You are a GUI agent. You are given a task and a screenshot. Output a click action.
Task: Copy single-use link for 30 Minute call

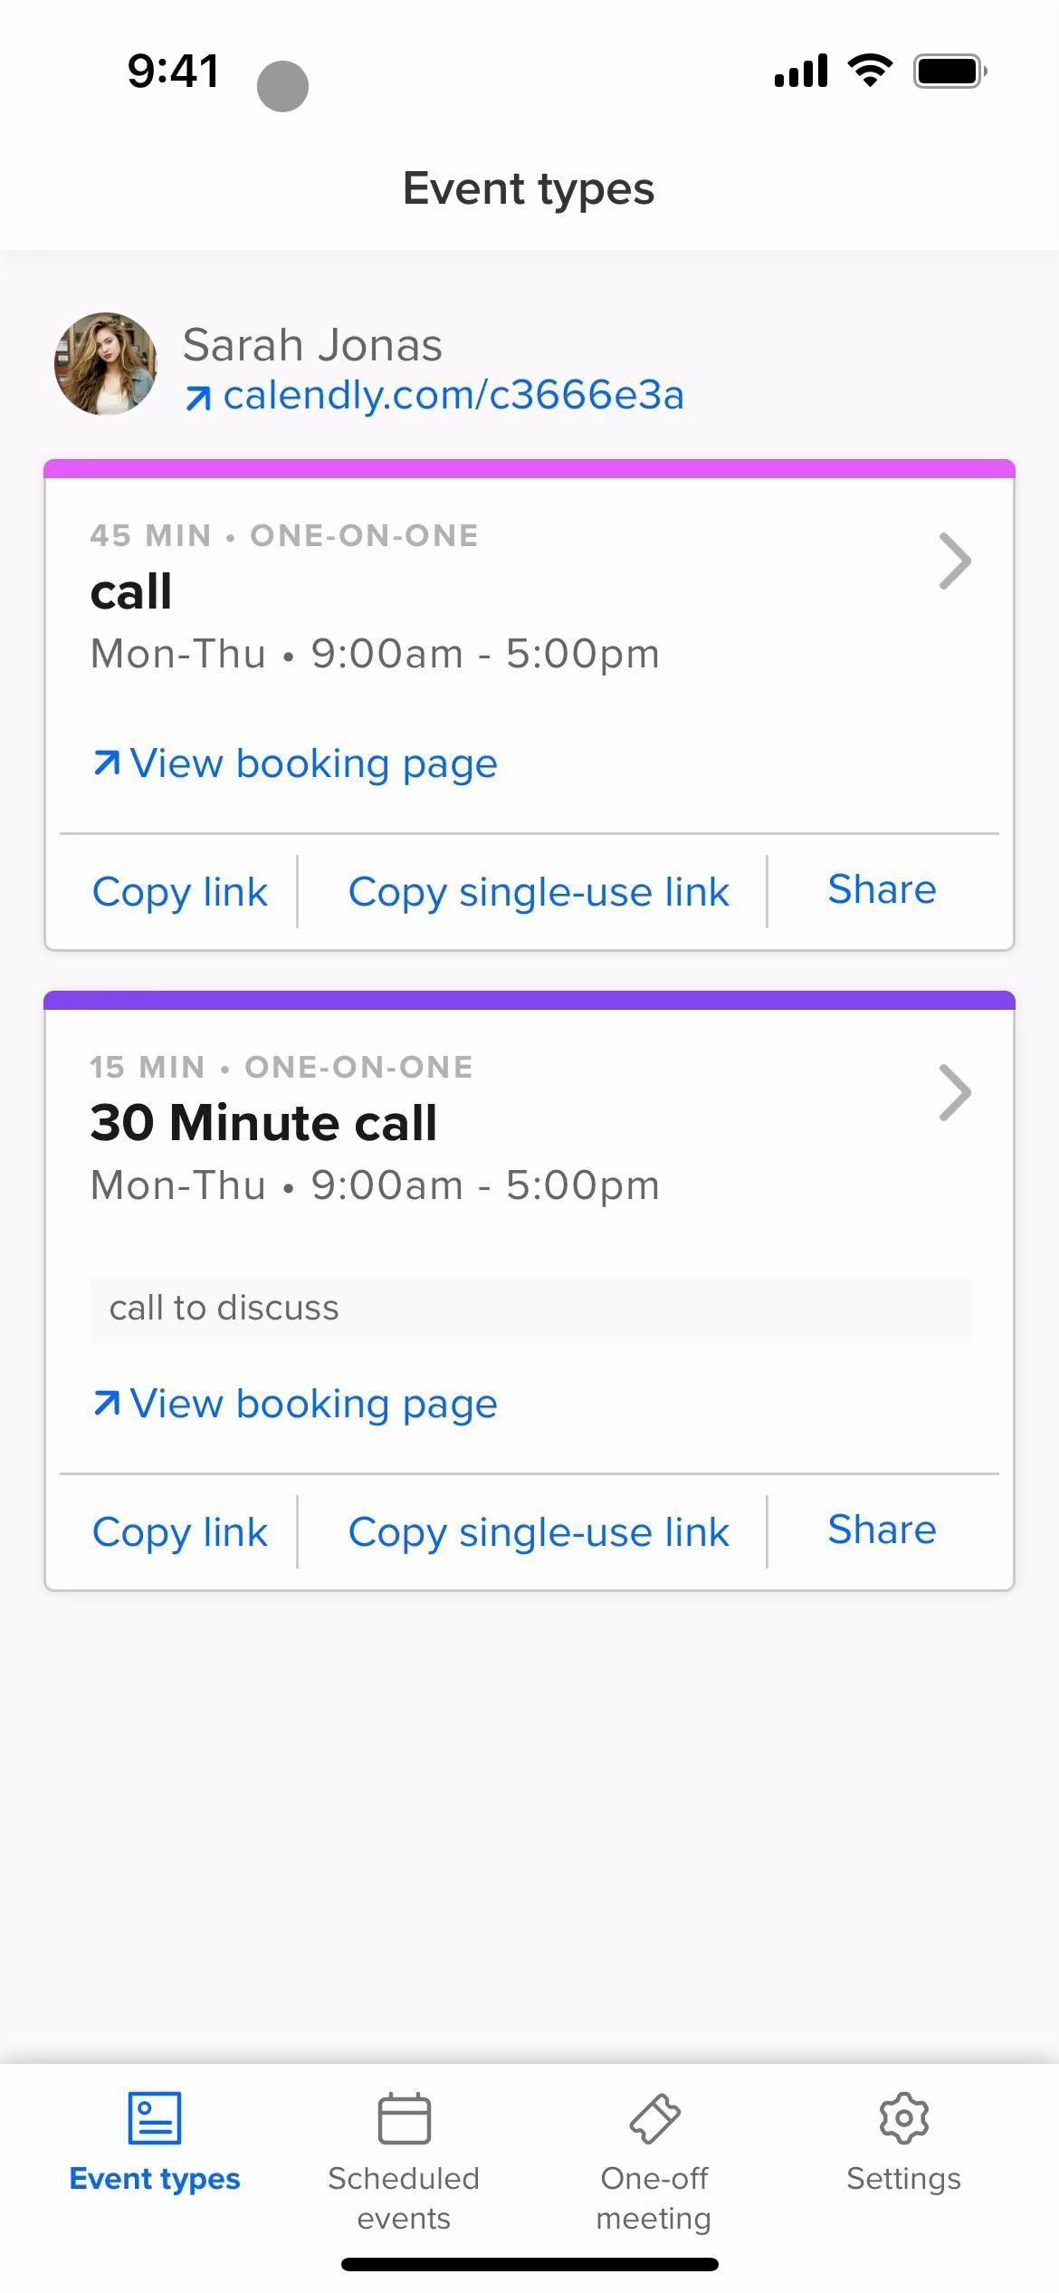point(539,1532)
